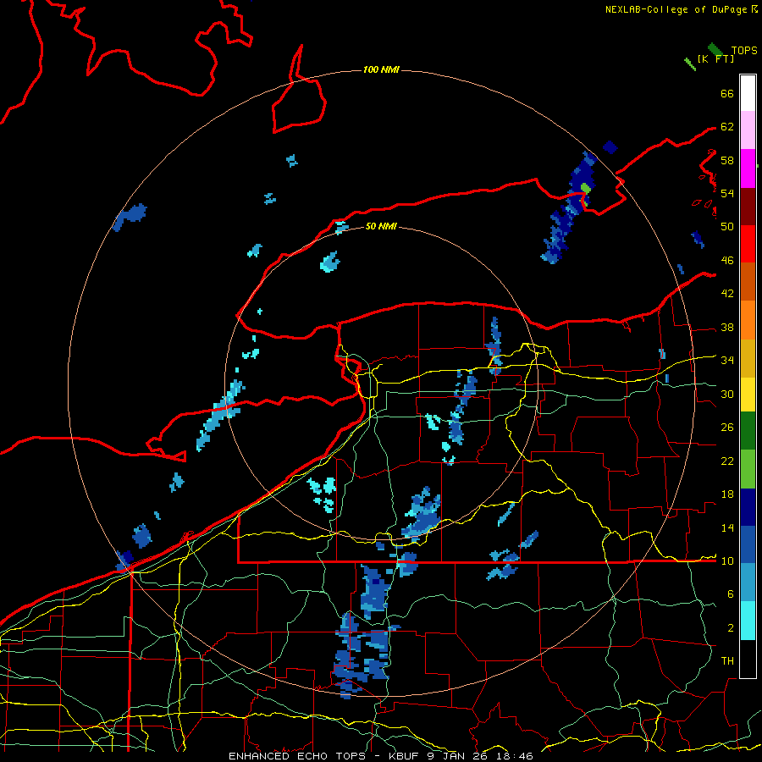Click the light pink 62 kft swatch
The width and height of the screenshot is (762, 762).
point(748,130)
